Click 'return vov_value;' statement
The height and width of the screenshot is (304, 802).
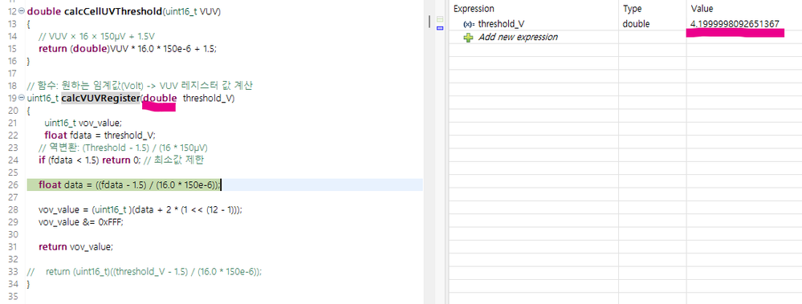point(75,247)
